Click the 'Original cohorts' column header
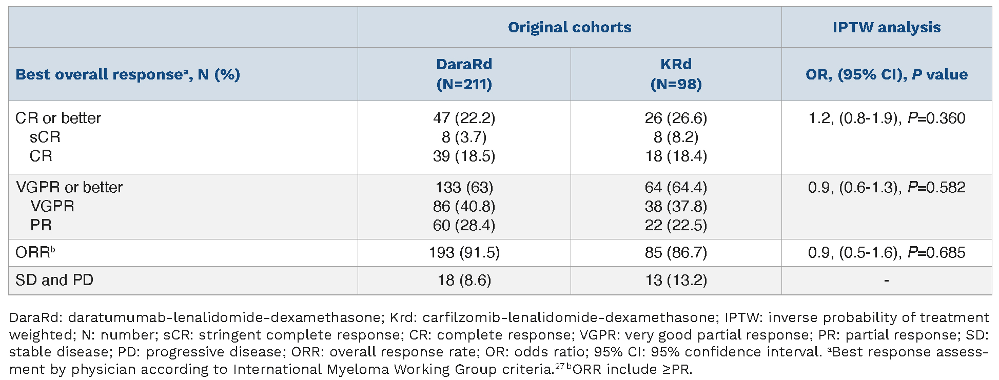Screen dimensions: 999x380 pos(570,27)
